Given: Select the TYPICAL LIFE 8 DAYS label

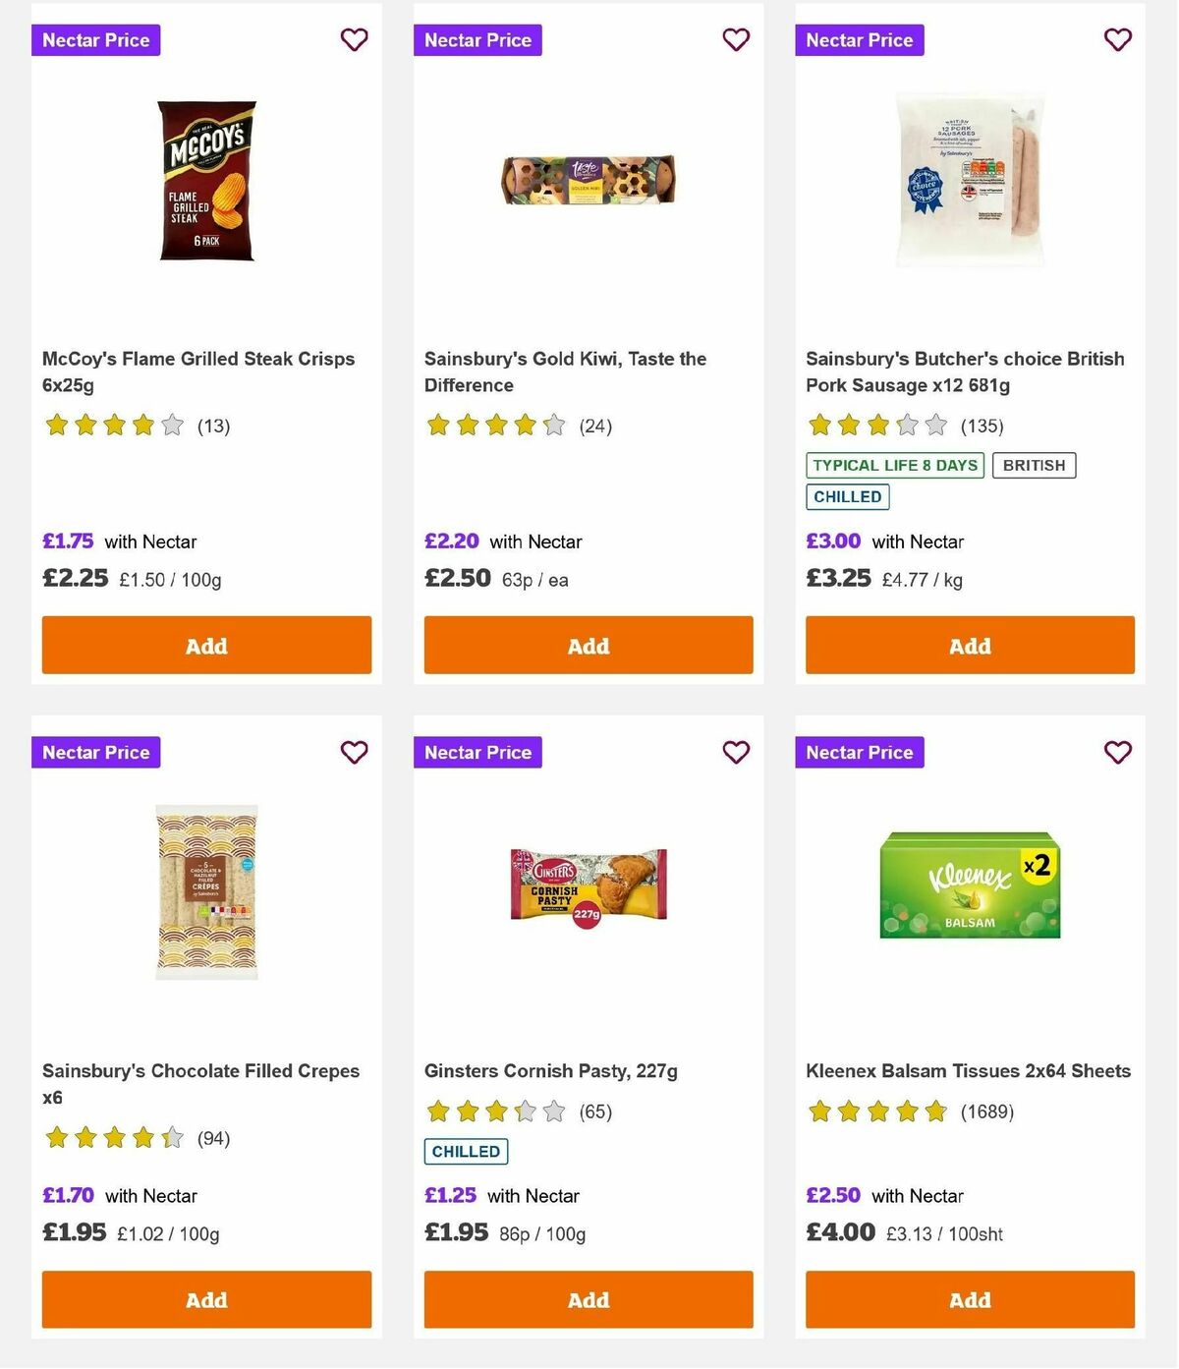Looking at the screenshot, I should 893,465.
